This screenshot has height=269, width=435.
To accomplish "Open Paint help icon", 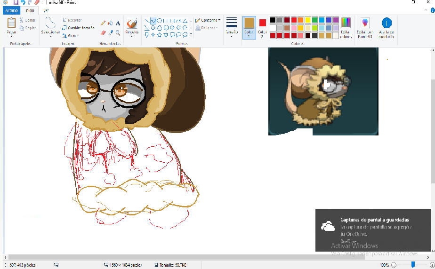I will click(x=433, y=10).
